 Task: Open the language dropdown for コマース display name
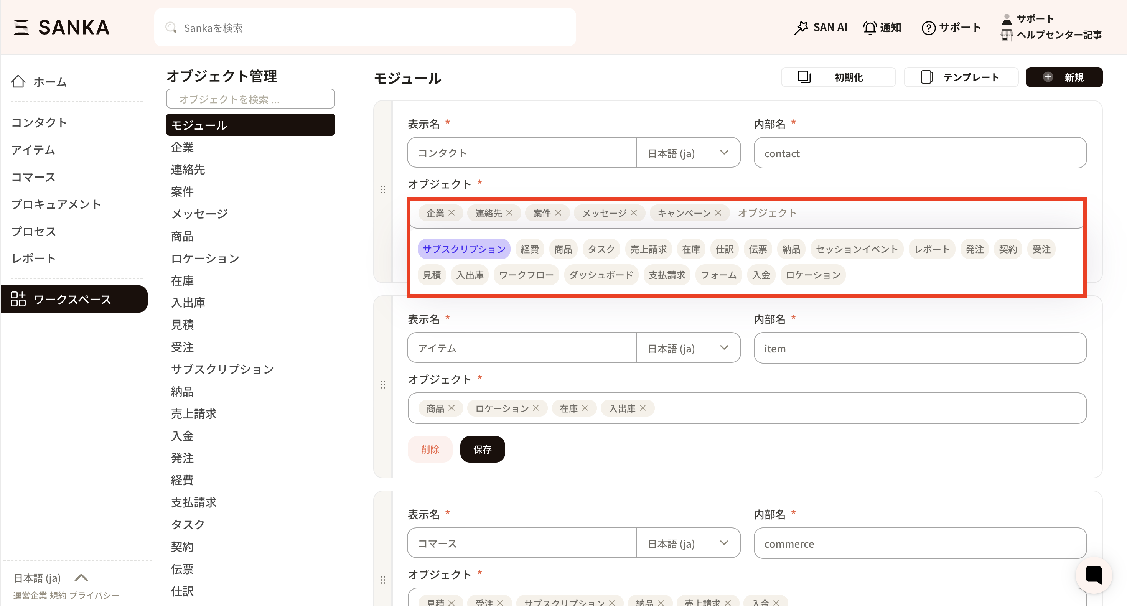point(689,543)
